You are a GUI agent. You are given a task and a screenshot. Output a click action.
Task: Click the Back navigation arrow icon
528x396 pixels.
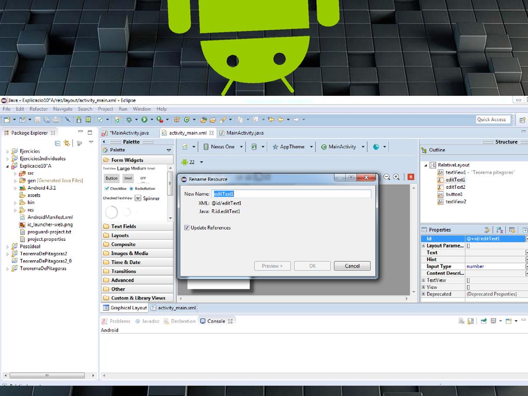point(280,120)
